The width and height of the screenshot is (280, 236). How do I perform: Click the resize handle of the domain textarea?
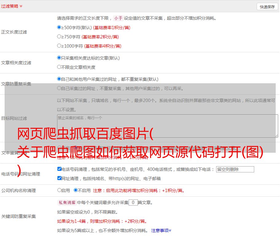[276, 136]
